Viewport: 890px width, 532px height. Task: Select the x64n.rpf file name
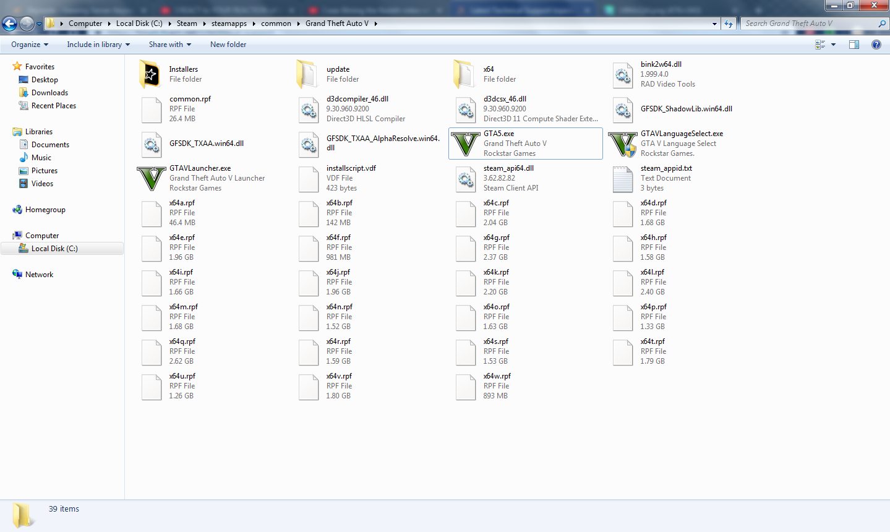340,307
